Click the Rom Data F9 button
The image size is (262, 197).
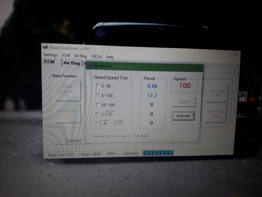click(217, 93)
